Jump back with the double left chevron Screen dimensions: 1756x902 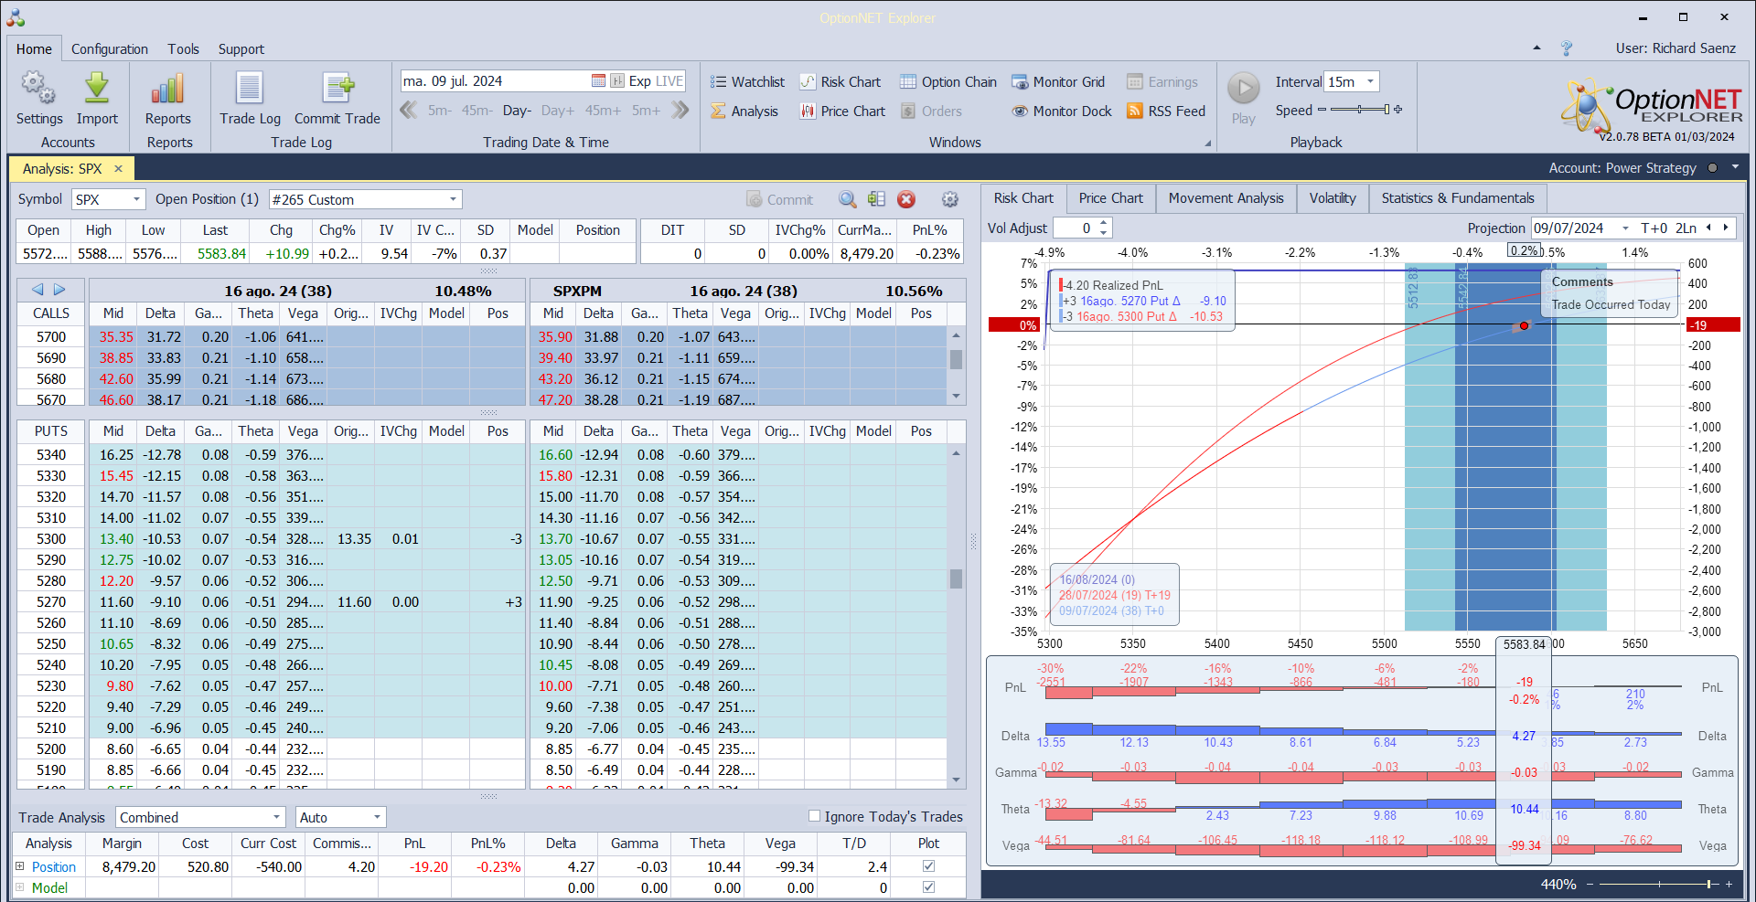coord(409,111)
